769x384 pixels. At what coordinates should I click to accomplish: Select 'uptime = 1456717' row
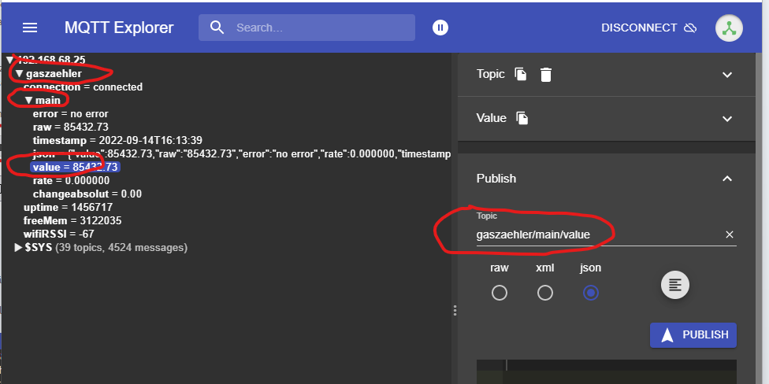(68, 207)
